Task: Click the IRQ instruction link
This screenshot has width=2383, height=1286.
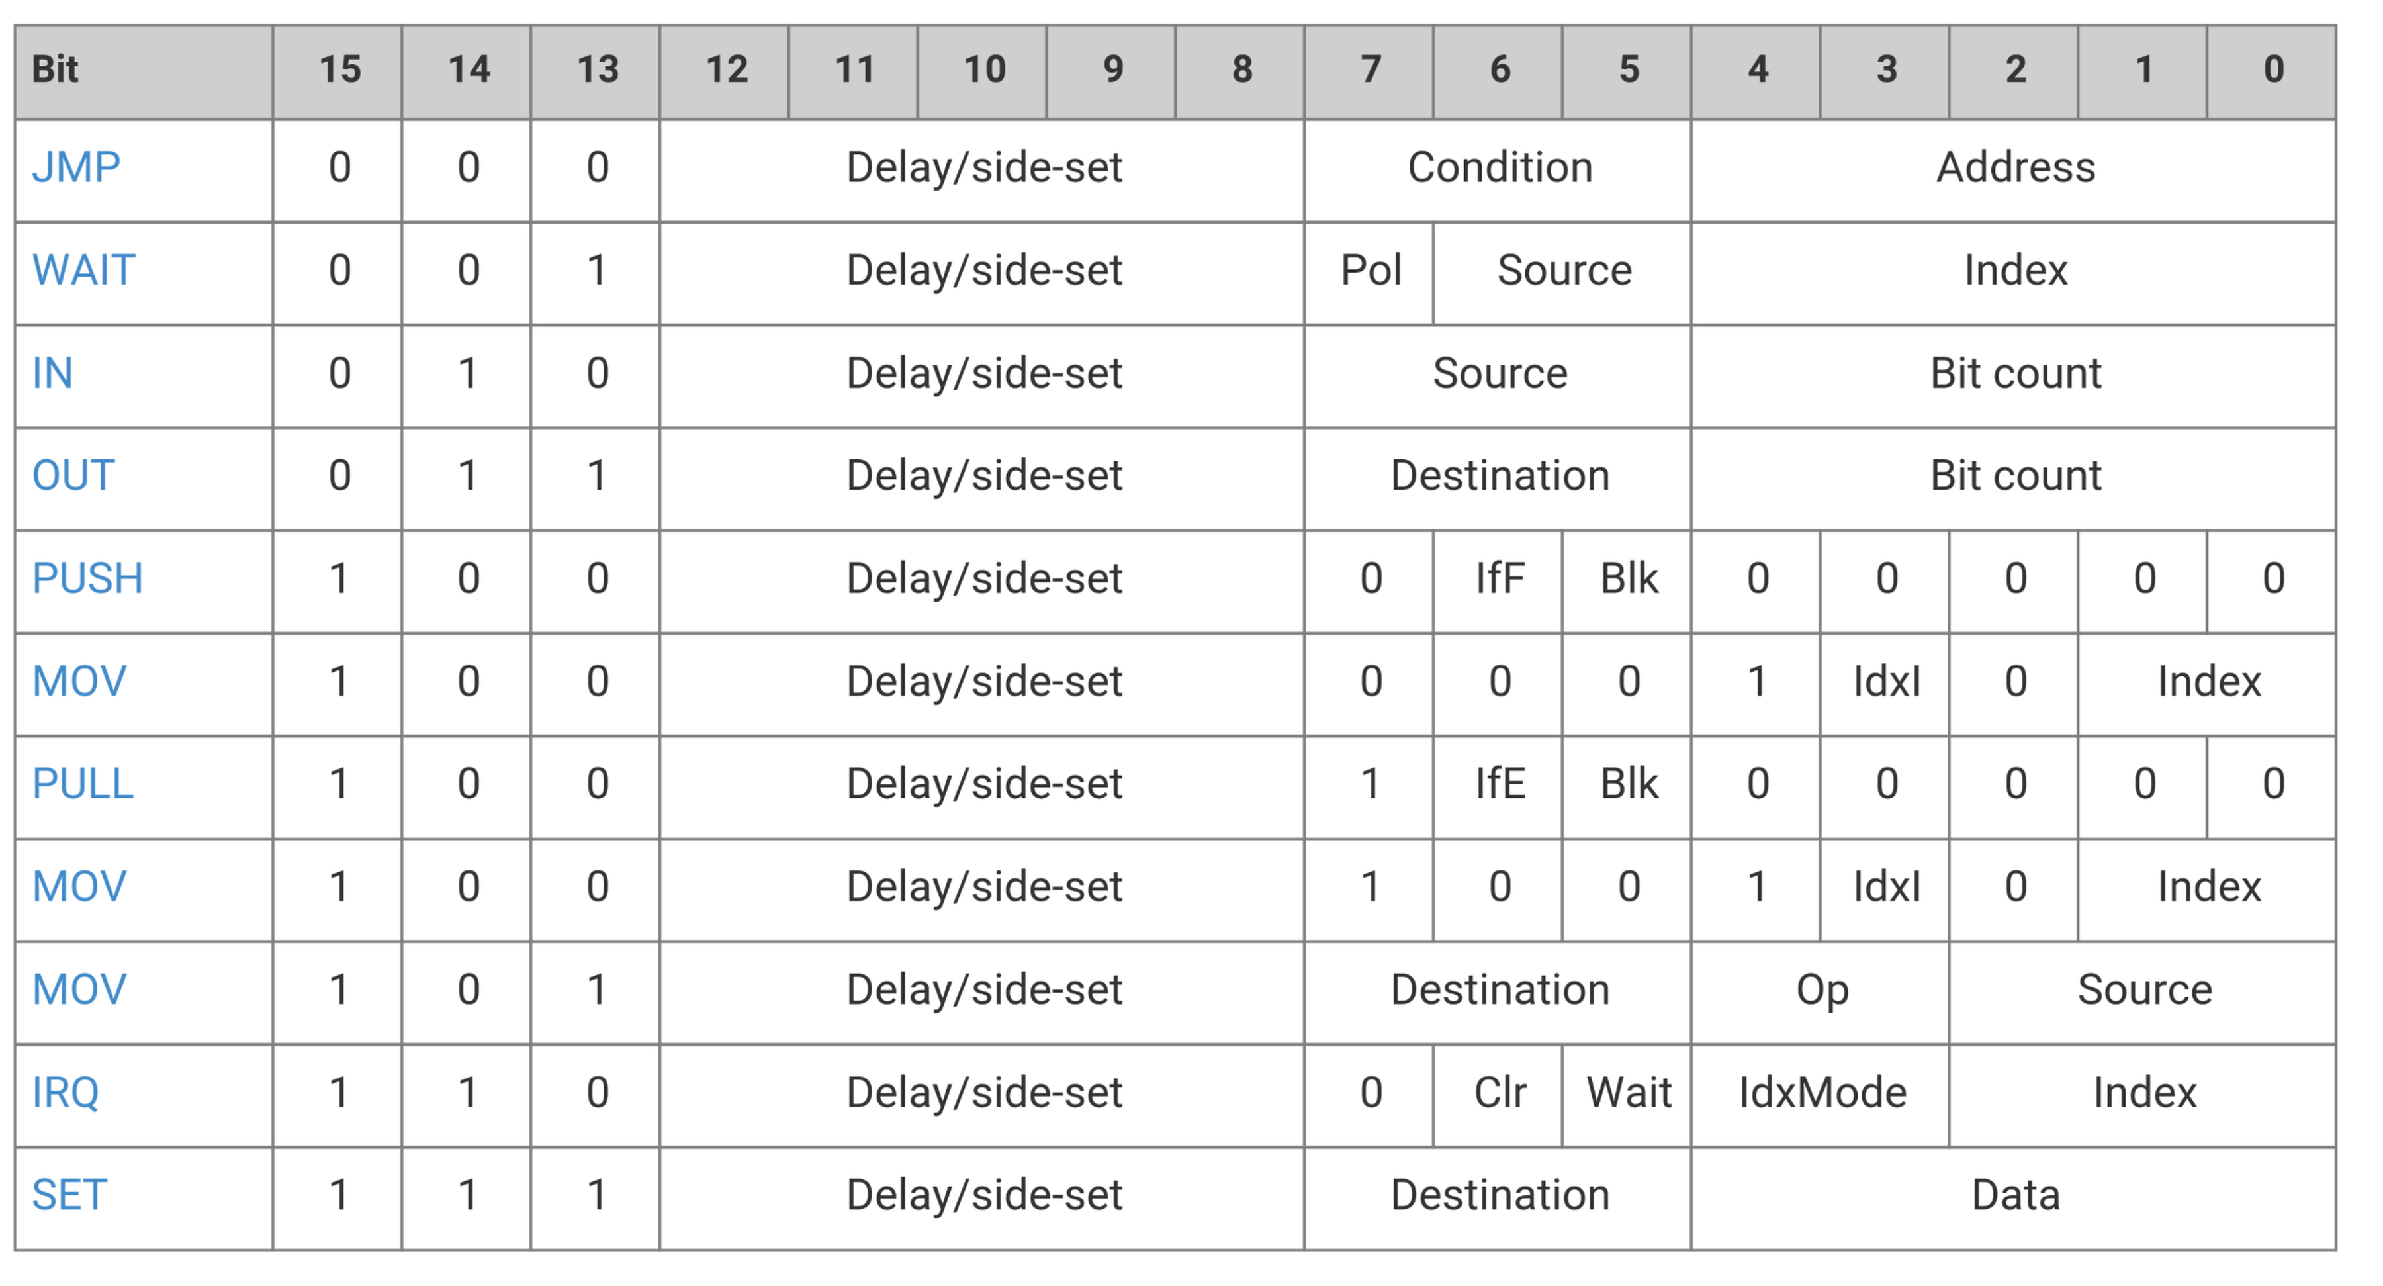Action: coord(65,1093)
